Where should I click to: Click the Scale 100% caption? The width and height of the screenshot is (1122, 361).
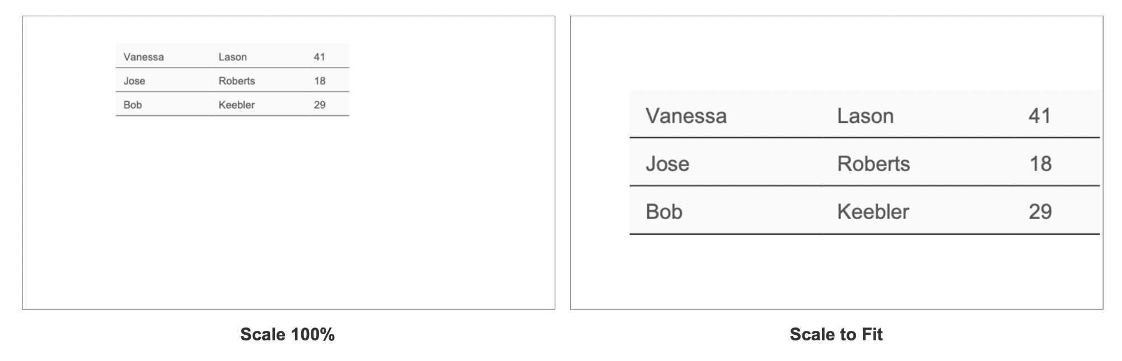(287, 334)
